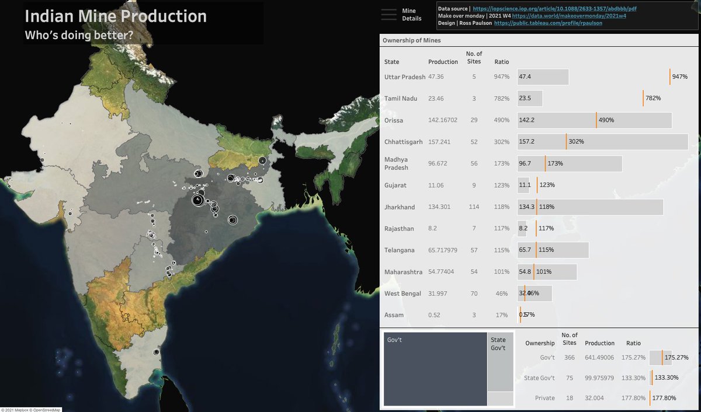Click the State column header
The image size is (701, 412).
tap(391, 62)
